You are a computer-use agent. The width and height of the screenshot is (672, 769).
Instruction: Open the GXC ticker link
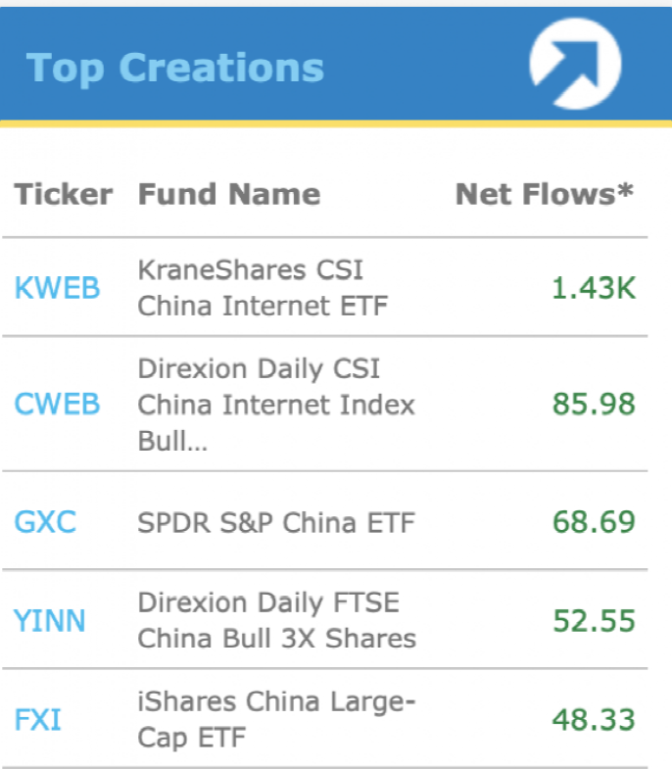(45, 521)
